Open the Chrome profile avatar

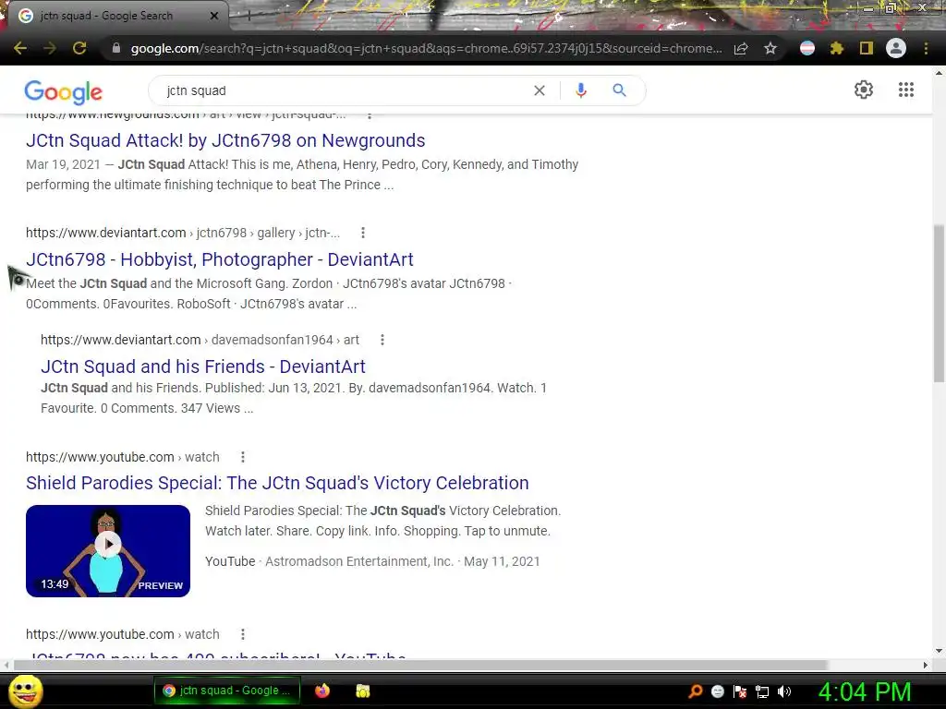pyautogui.click(x=896, y=48)
